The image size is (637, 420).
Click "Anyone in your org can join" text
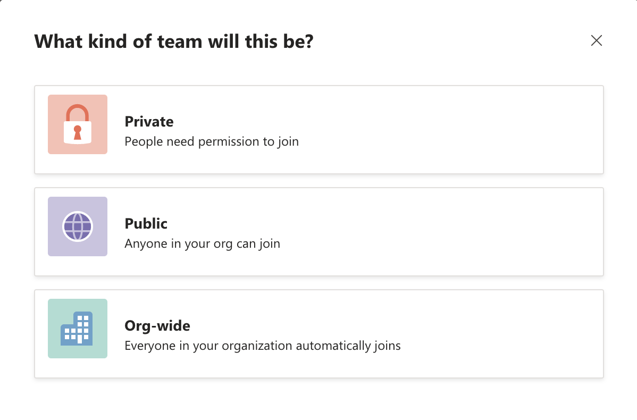(202, 244)
